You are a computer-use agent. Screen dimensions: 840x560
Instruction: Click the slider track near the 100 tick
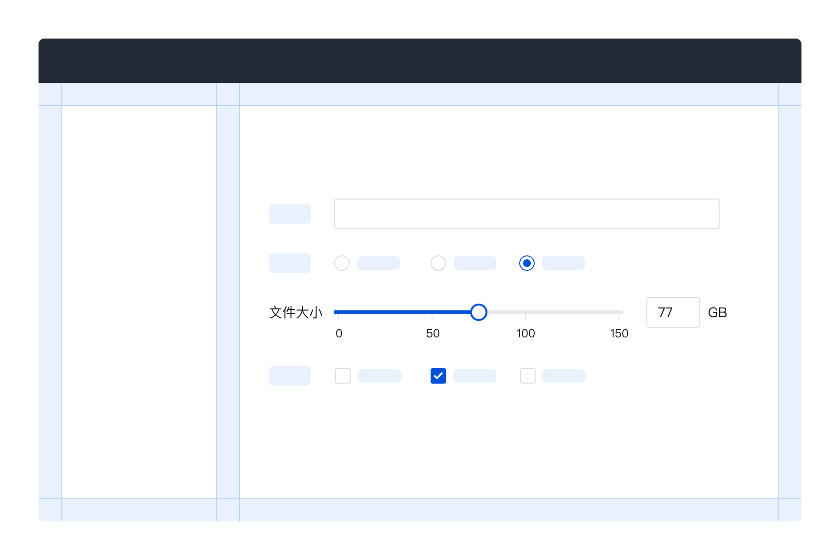526,312
